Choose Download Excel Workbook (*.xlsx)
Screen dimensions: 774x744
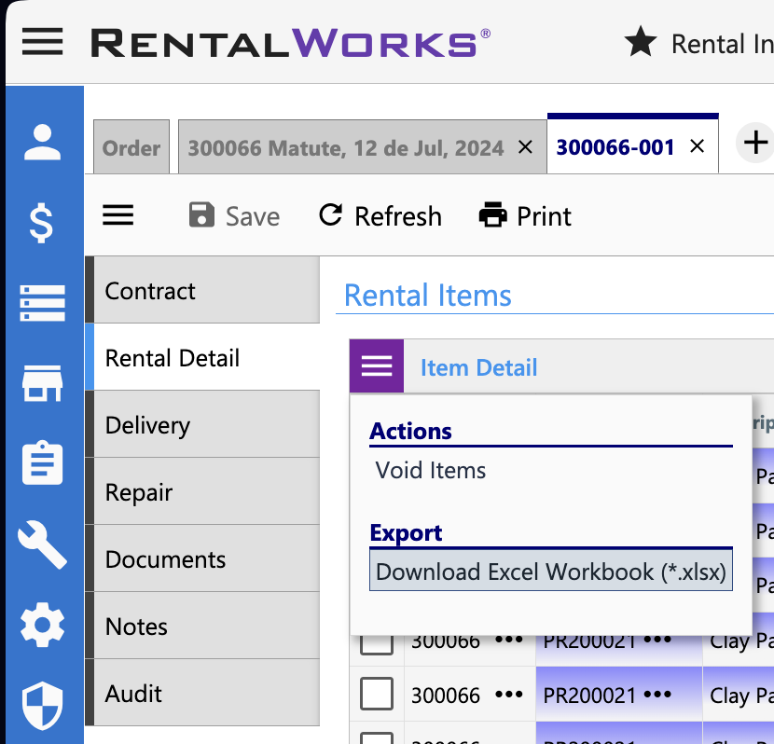point(551,572)
